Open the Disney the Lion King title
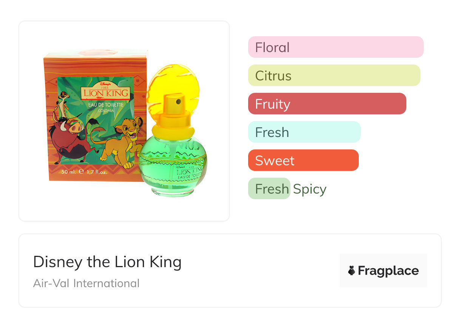The width and height of the screenshot is (460, 326). (x=107, y=262)
